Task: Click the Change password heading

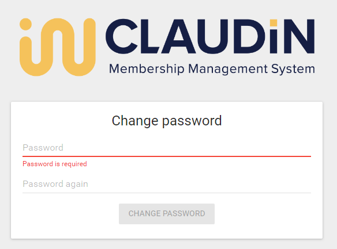Action: (x=167, y=121)
